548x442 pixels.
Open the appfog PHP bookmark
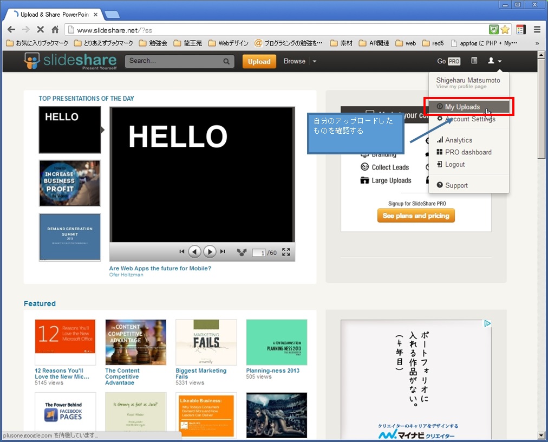click(485, 43)
